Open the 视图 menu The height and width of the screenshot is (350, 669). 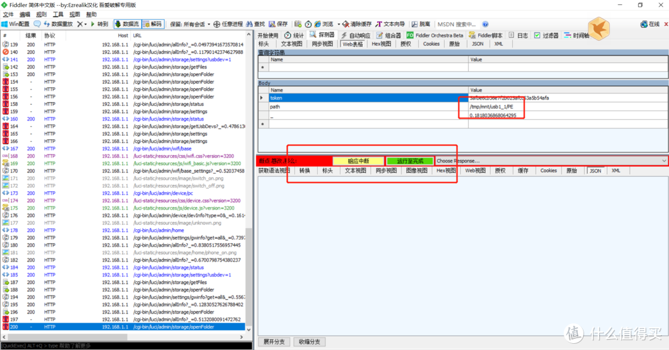tap(75, 14)
